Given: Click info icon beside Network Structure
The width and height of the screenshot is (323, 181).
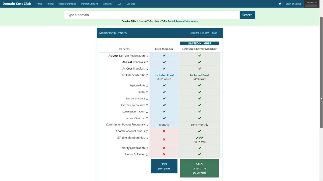Looking at the screenshot, I should (x=147, y=118).
